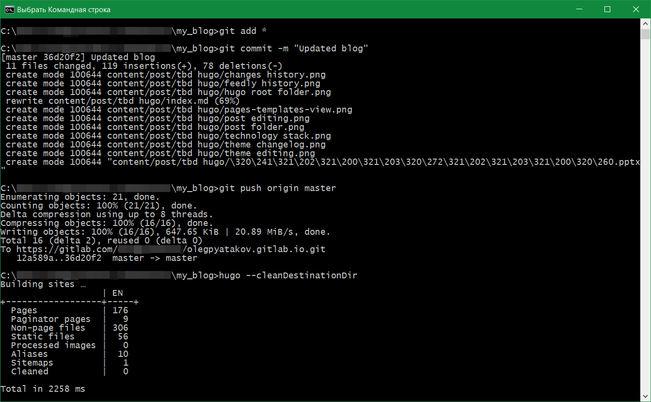Click the window title 'Выбрать Командная строка'

click(x=64, y=10)
